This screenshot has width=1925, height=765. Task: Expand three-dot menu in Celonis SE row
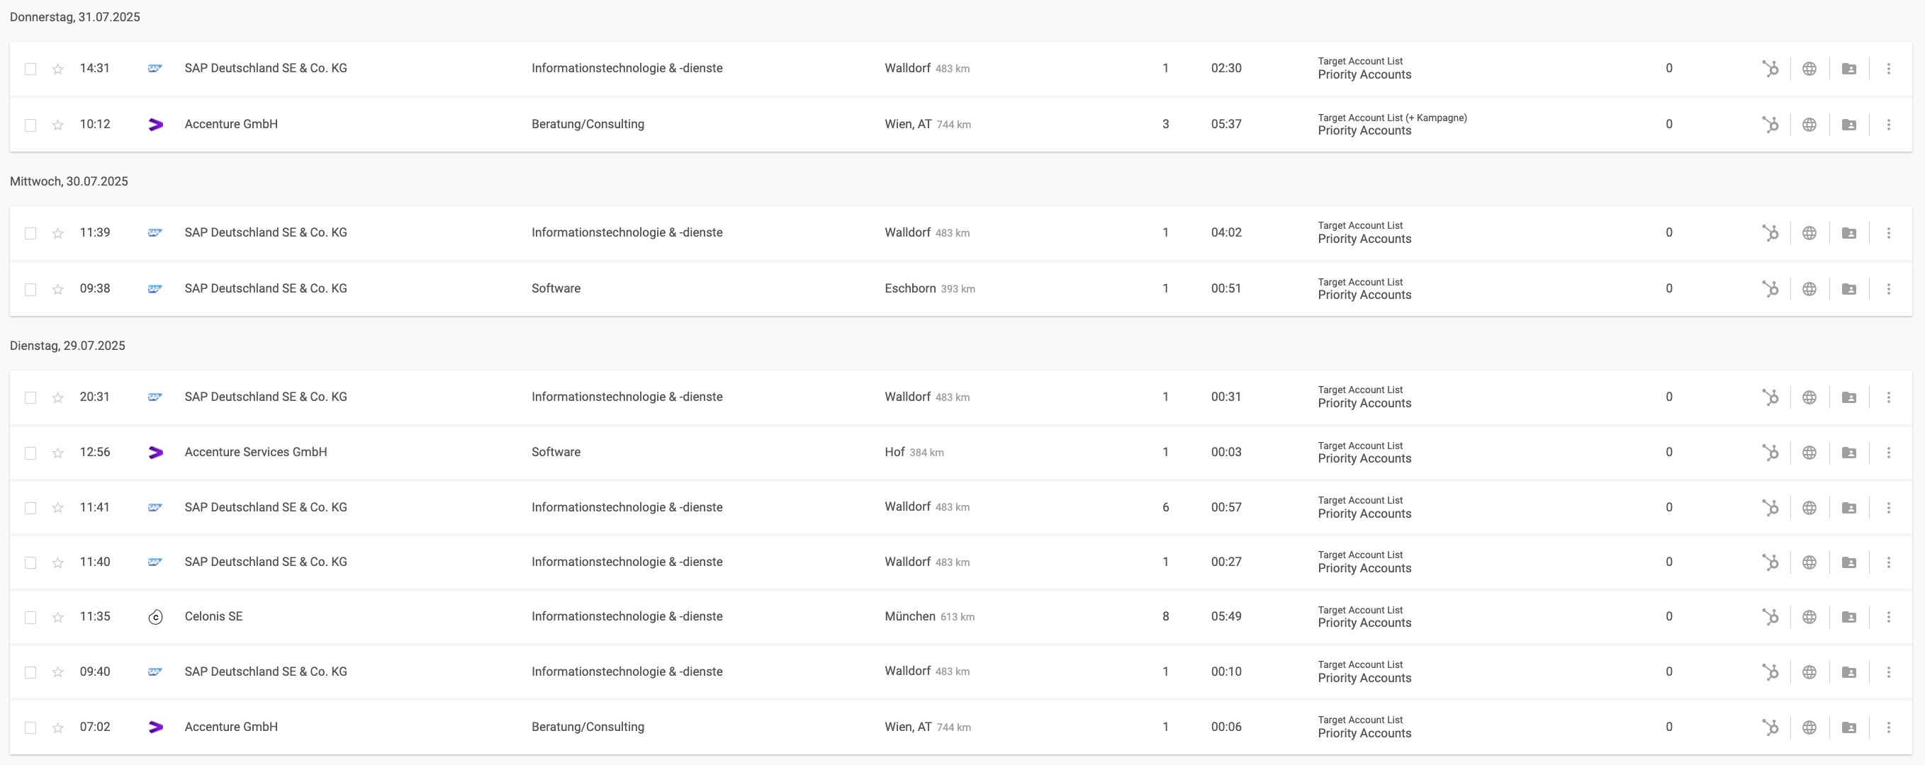[1888, 617]
